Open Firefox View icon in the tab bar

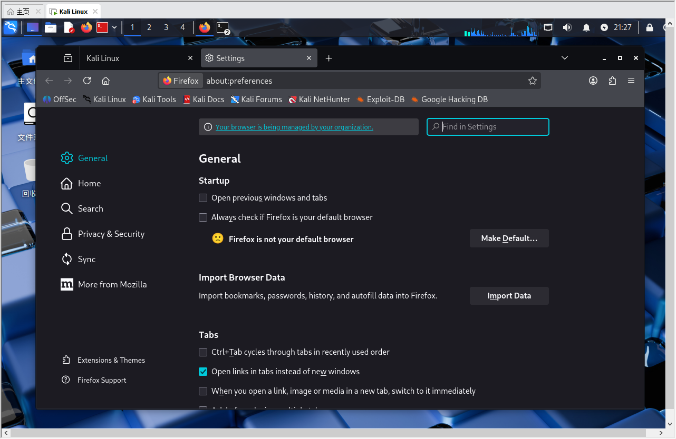[x=68, y=58]
